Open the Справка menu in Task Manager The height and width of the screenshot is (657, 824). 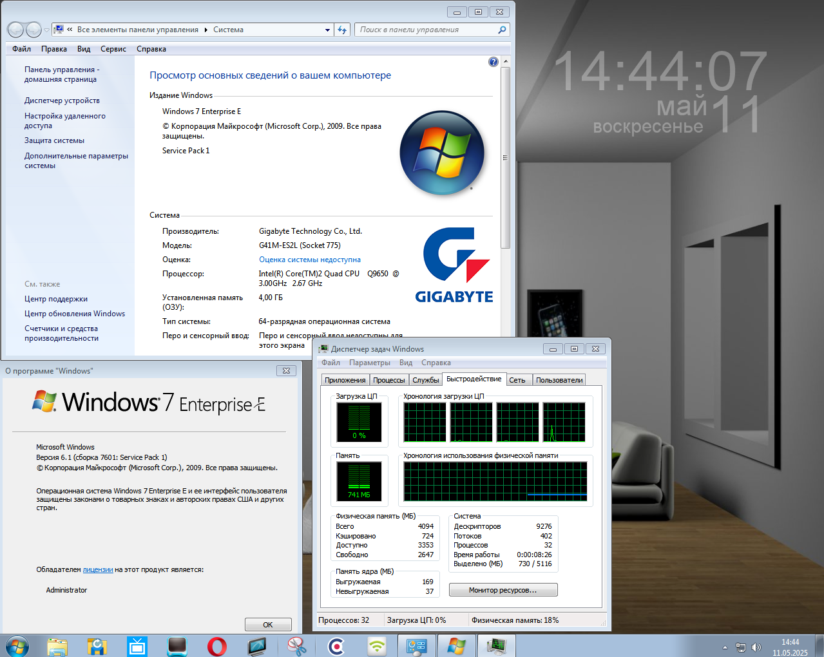[x=436, y=363]
